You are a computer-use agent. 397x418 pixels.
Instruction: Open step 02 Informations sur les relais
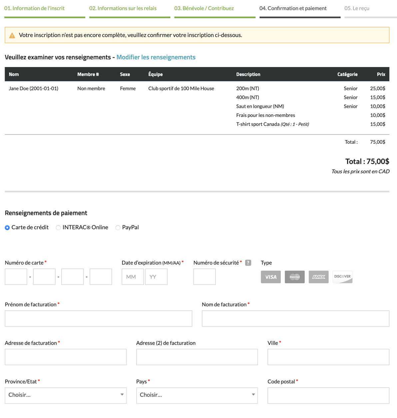pos(123,8)
